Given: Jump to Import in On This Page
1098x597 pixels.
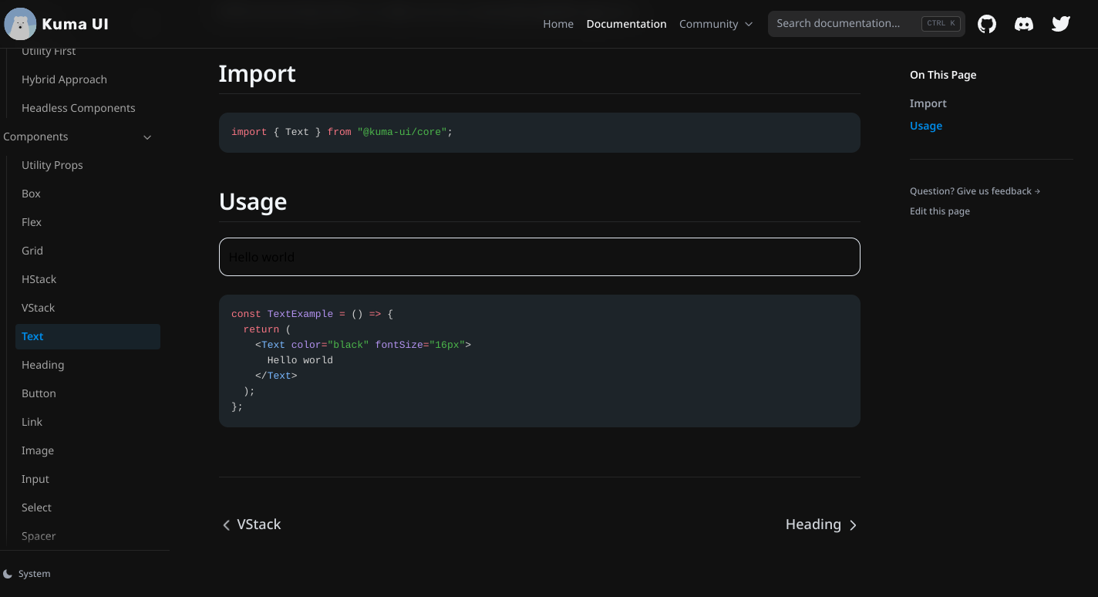Looking at the screenshot, I should pos(928,103).
